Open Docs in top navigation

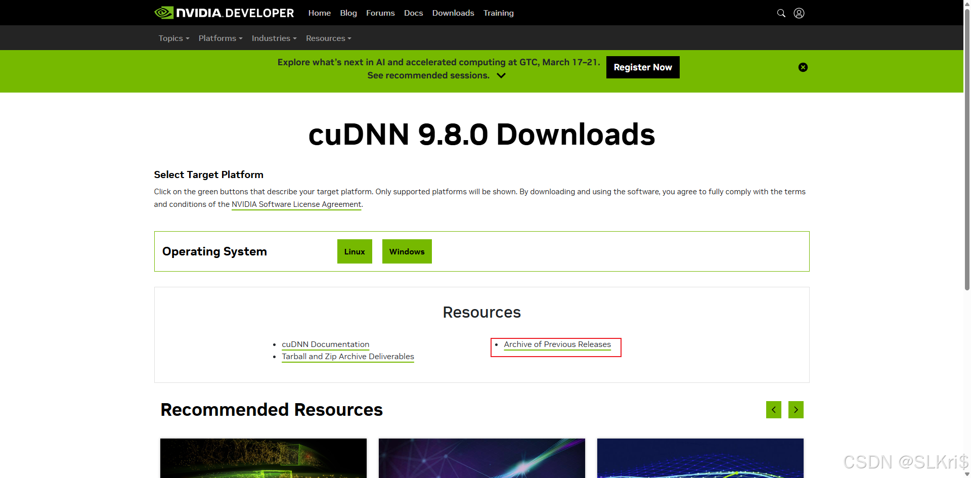(413, 13)
